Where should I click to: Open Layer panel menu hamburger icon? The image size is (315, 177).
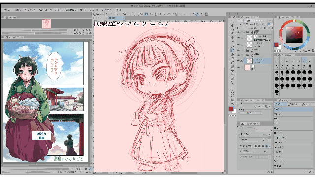tap(238, 28)
